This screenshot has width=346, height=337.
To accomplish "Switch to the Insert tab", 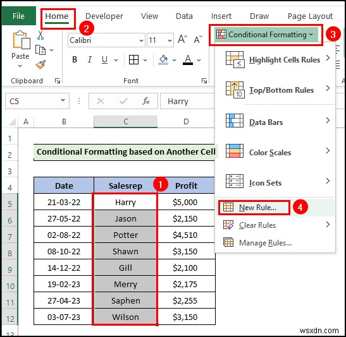I will pyautogui.click(x=221, y=16).
